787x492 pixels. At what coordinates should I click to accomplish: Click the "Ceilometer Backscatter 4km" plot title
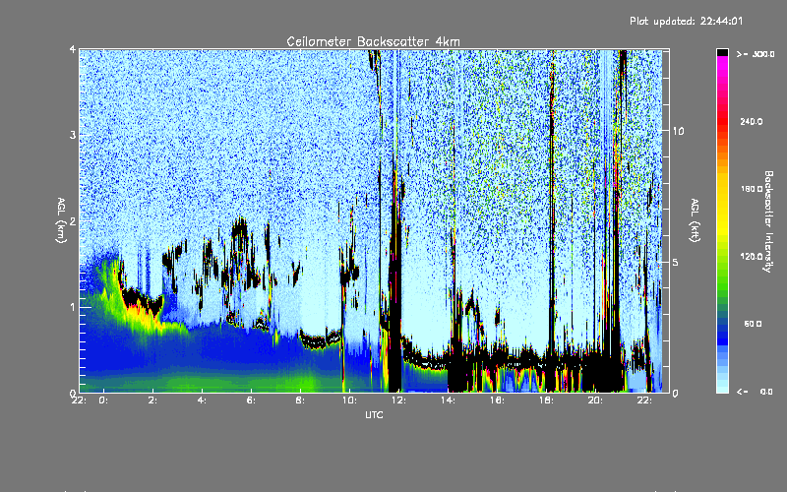[x=373, y=41]
